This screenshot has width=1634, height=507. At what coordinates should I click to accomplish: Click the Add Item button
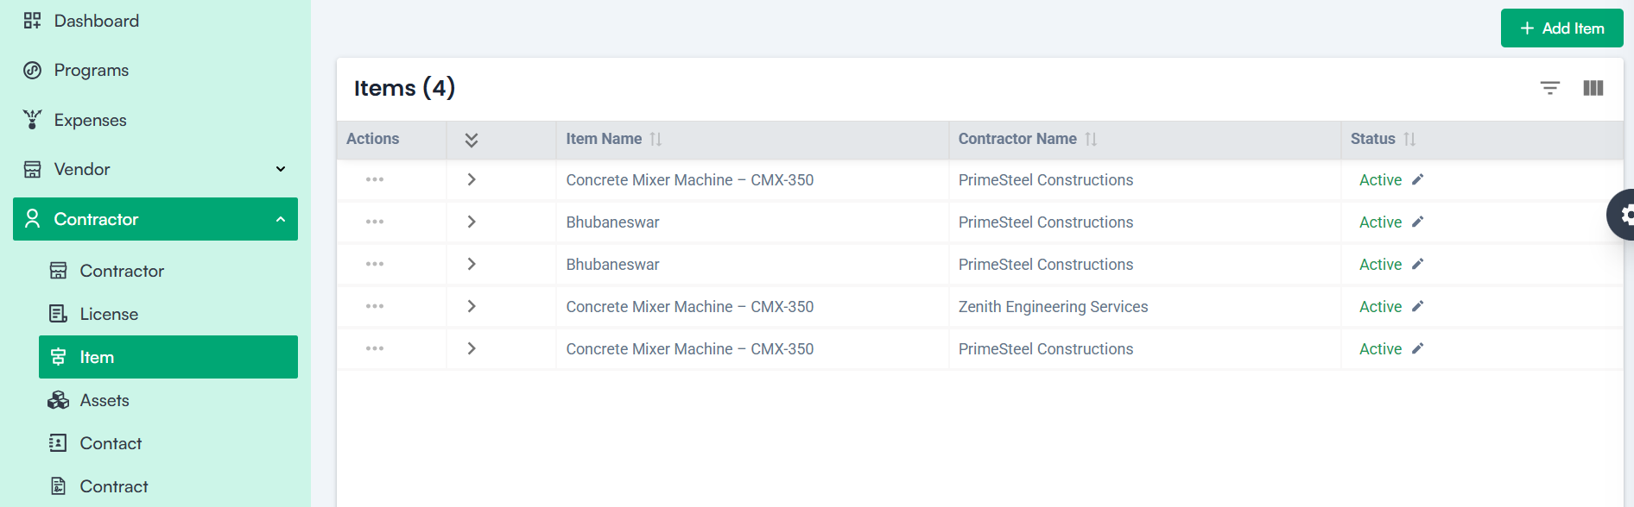[1561, 28]
